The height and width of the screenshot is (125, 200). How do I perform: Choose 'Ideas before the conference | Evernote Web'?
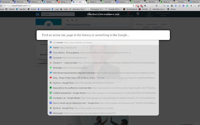(x=103, y=88)
